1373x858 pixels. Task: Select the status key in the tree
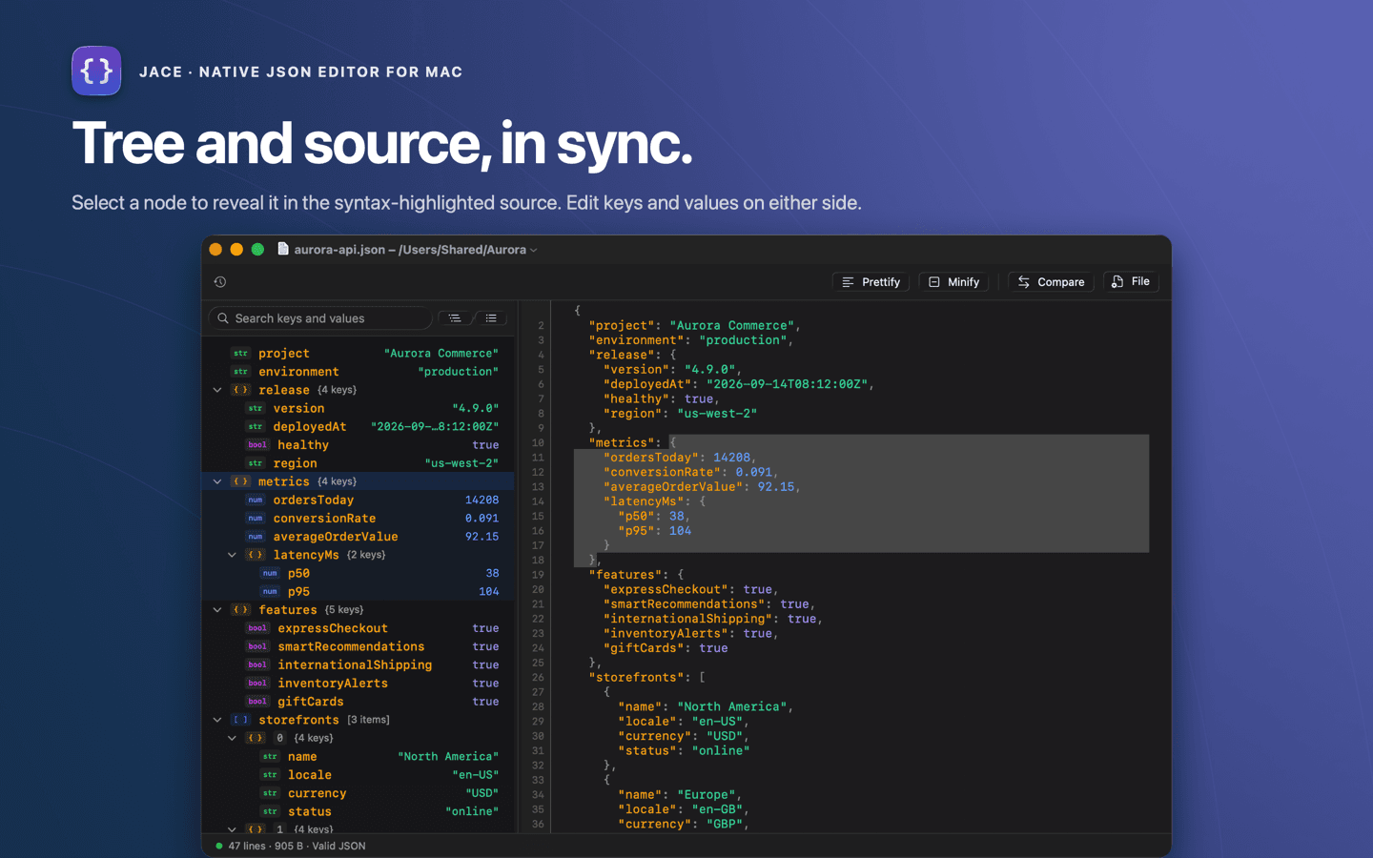(x=310, y=811)
